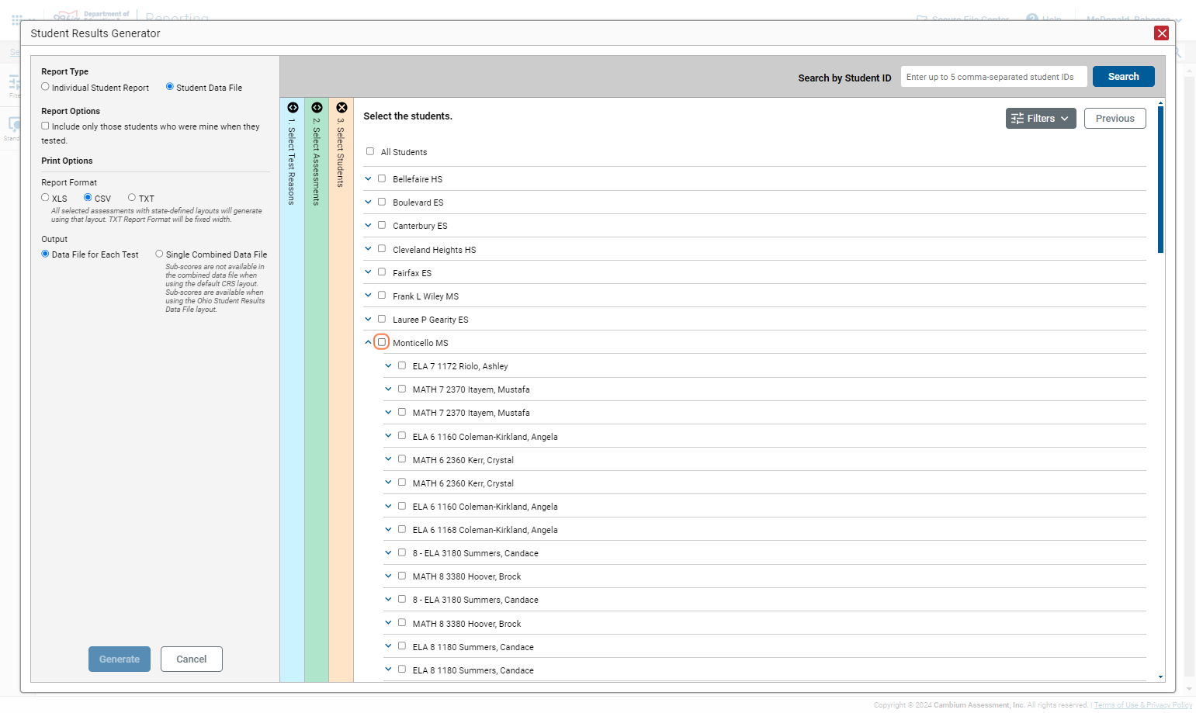Open the 3. Select Students step

pos(341,389)
